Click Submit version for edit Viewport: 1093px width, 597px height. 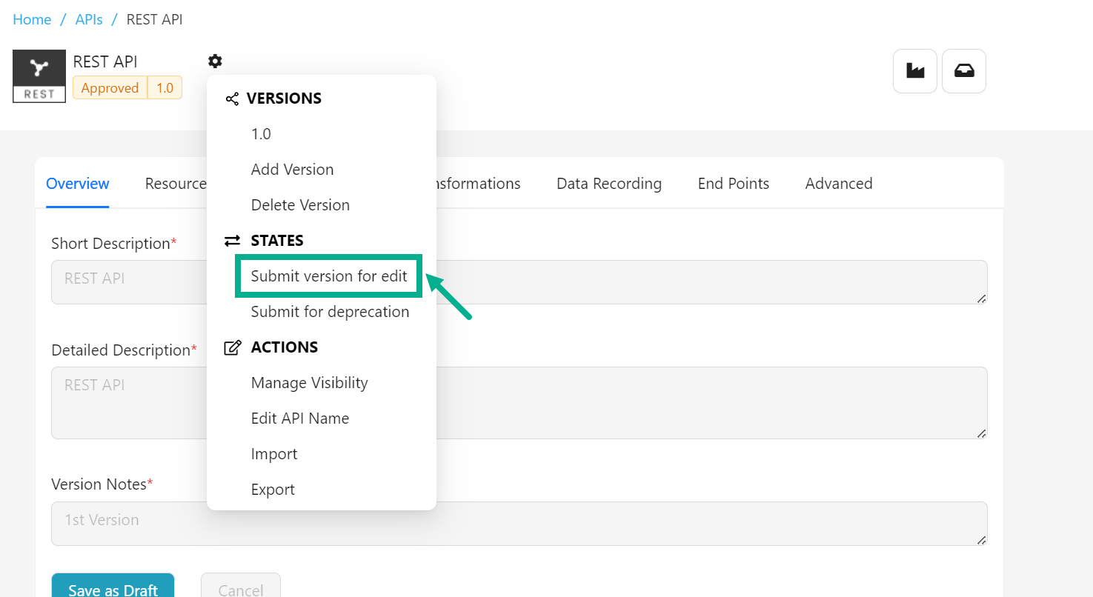click(x=329, y=276)
